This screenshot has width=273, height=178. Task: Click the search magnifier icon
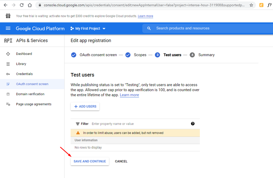(149, 28)
